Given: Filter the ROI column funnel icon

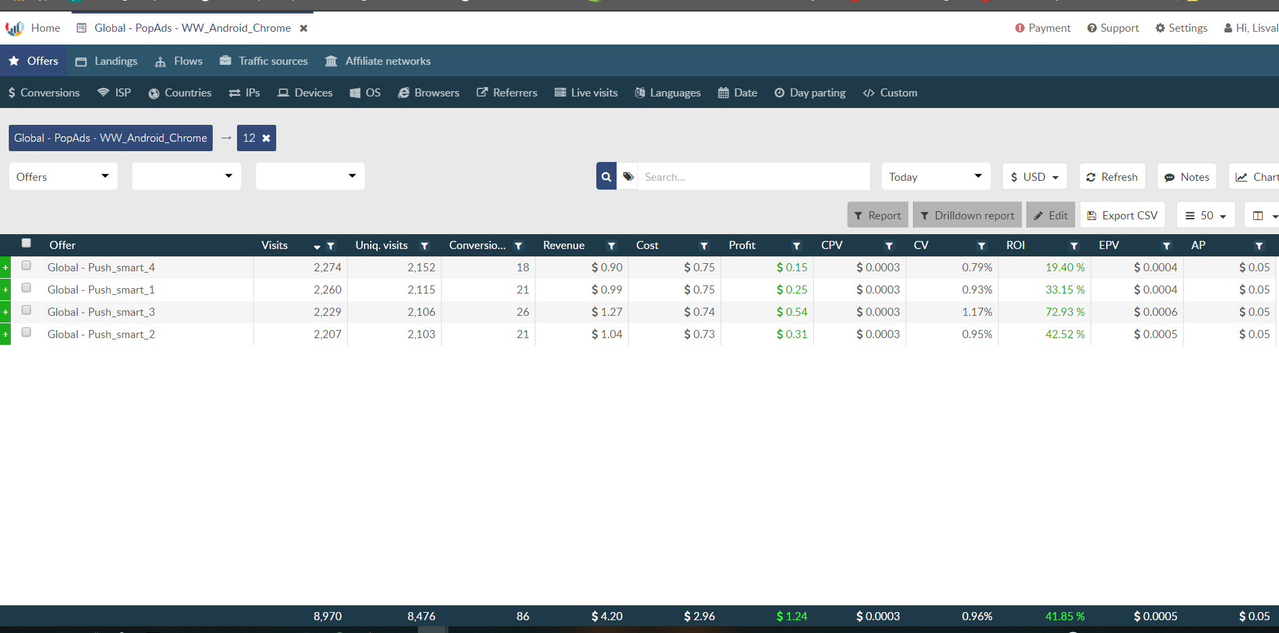Looking at the screenshot, I should tap(1074, 246).
